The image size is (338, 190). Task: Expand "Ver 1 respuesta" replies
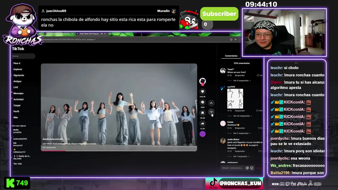coord(241,156)
